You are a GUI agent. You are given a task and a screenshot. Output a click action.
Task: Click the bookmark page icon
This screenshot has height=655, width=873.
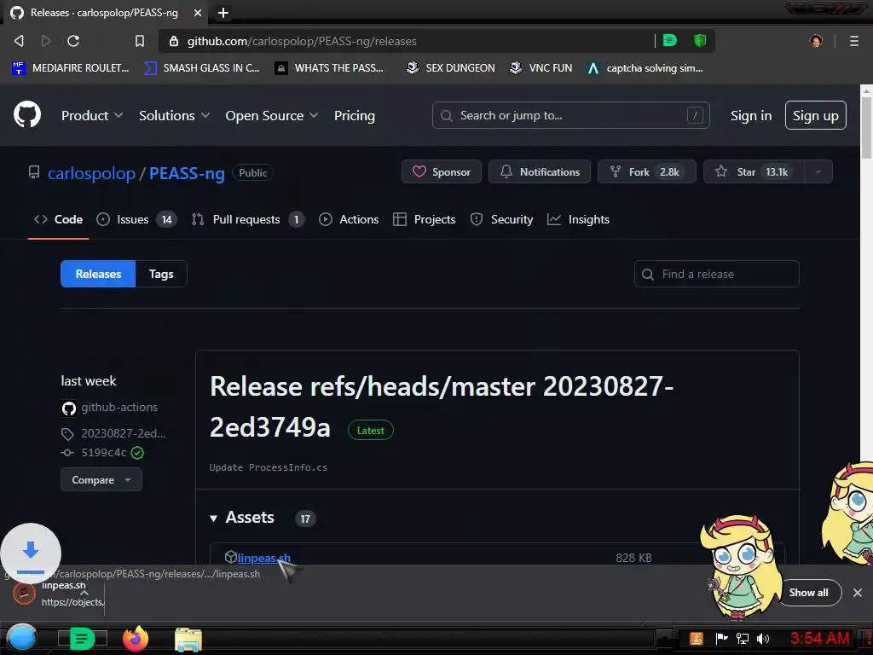140,41
